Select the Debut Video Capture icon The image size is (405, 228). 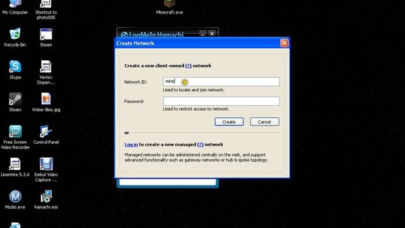pos(46,164)
